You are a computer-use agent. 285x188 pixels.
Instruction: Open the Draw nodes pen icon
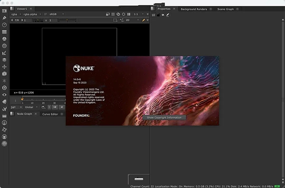click(4, 18)
